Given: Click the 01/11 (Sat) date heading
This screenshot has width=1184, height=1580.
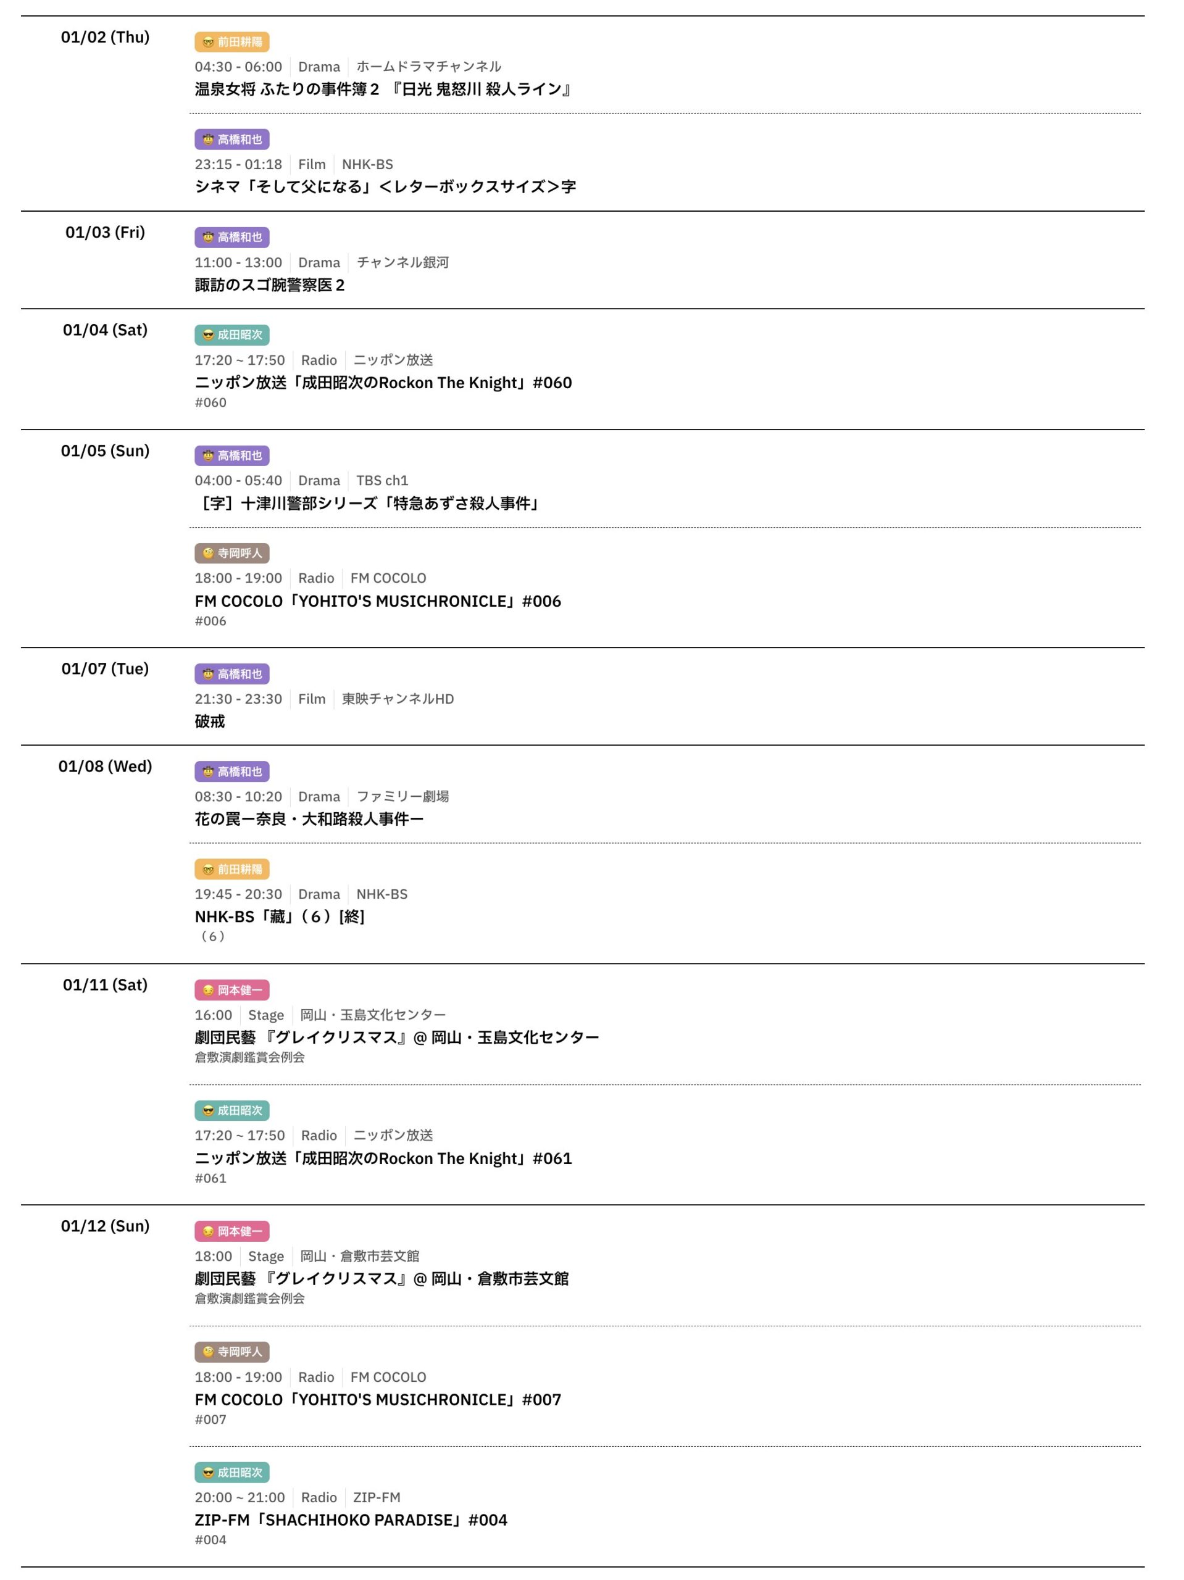Looking at the screenshot, I should pos(105,985).
